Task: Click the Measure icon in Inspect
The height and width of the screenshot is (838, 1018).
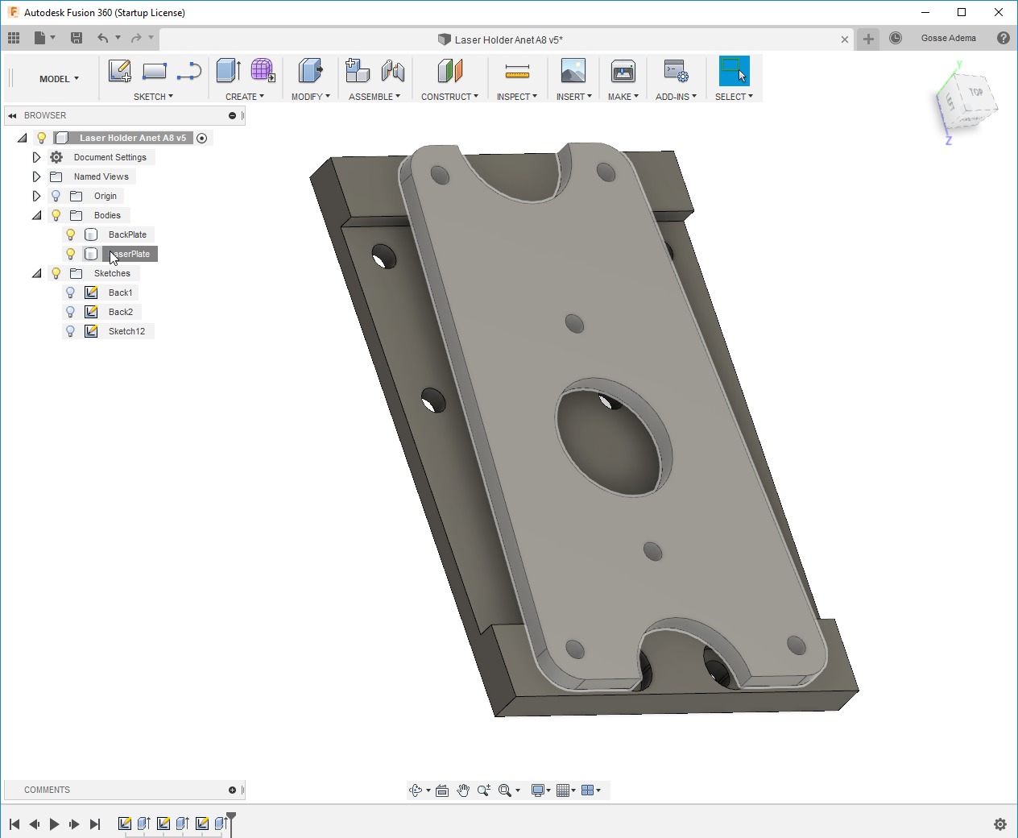Action: pyautogui.click(x=517, y=73)
